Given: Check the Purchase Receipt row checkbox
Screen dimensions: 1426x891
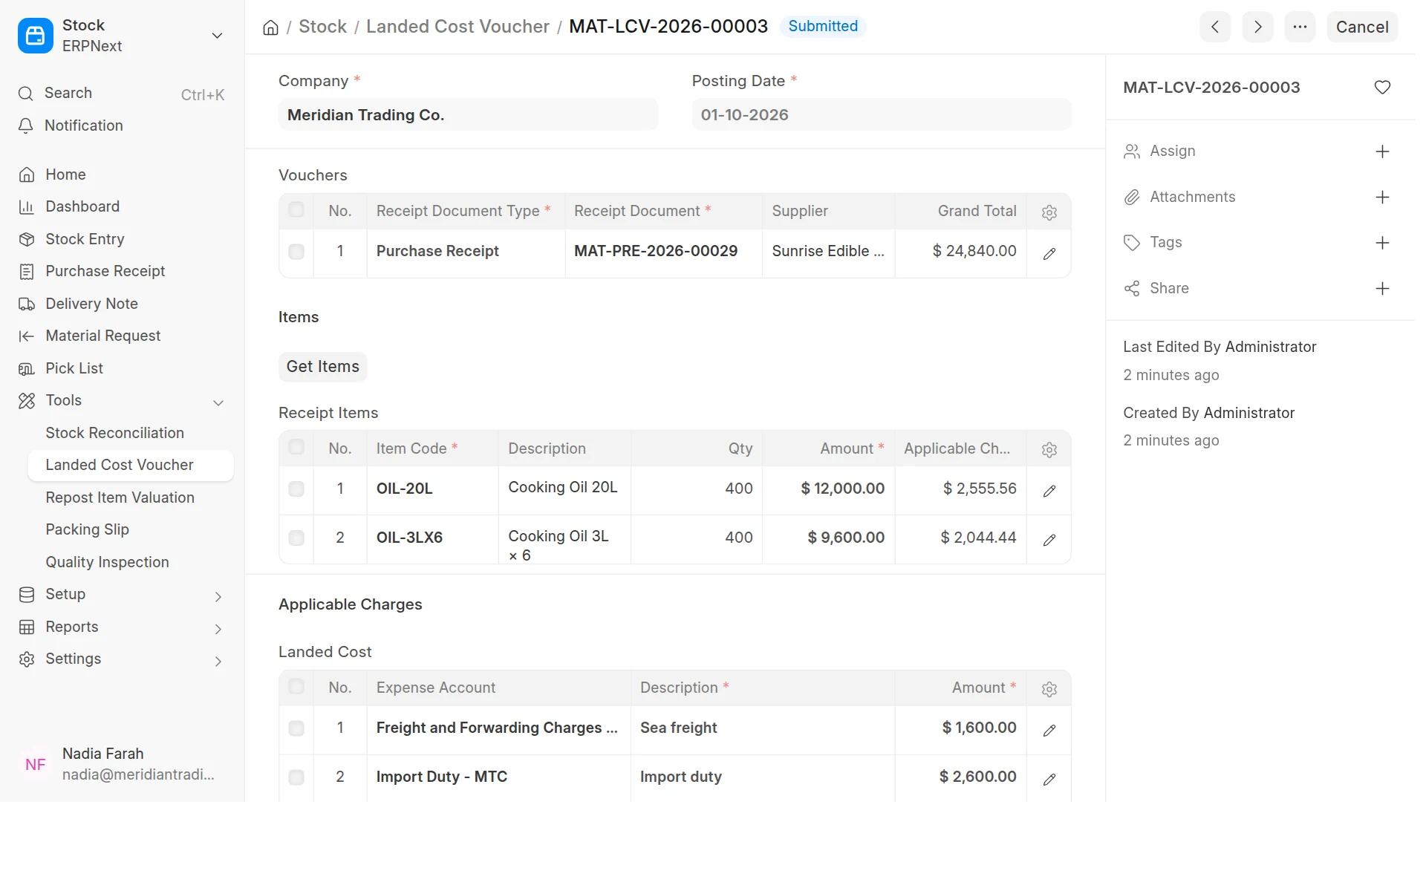Looking at the screenshot, I should click(x=296, y=252).
